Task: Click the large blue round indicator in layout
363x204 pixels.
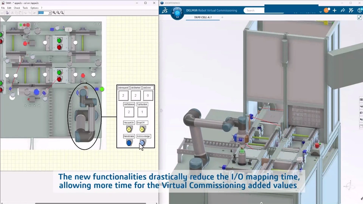Action: [x=36, y=92]
